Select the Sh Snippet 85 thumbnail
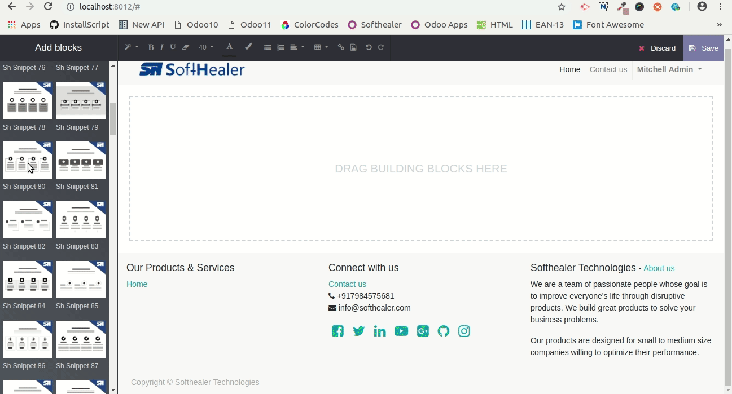This screenshot has height=394, width=732. (81, 280)
